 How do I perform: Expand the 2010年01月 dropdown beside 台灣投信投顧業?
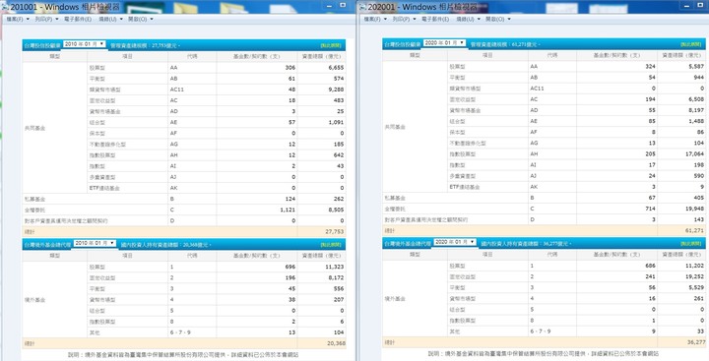coord(85,44)
